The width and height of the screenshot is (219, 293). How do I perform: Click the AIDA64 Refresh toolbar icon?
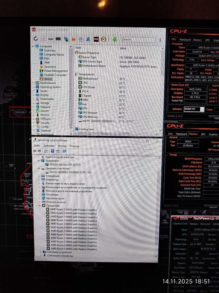(36, 39)
